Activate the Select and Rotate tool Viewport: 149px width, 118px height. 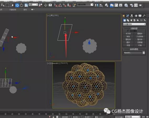(22, 5)
